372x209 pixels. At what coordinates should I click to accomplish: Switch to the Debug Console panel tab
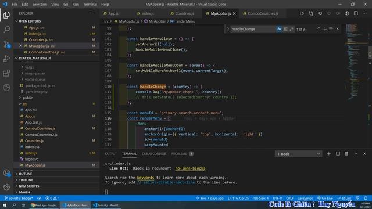[x=154, y=153]
